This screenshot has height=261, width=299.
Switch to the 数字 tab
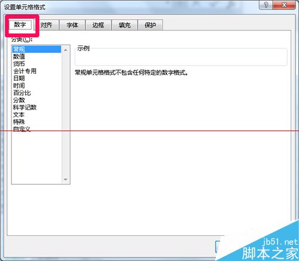(20, 25)
